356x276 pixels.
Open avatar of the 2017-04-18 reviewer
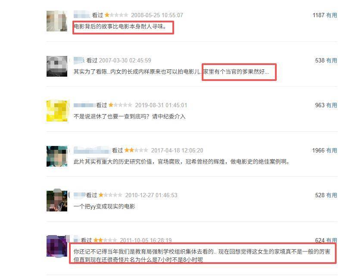click(57, 156)
